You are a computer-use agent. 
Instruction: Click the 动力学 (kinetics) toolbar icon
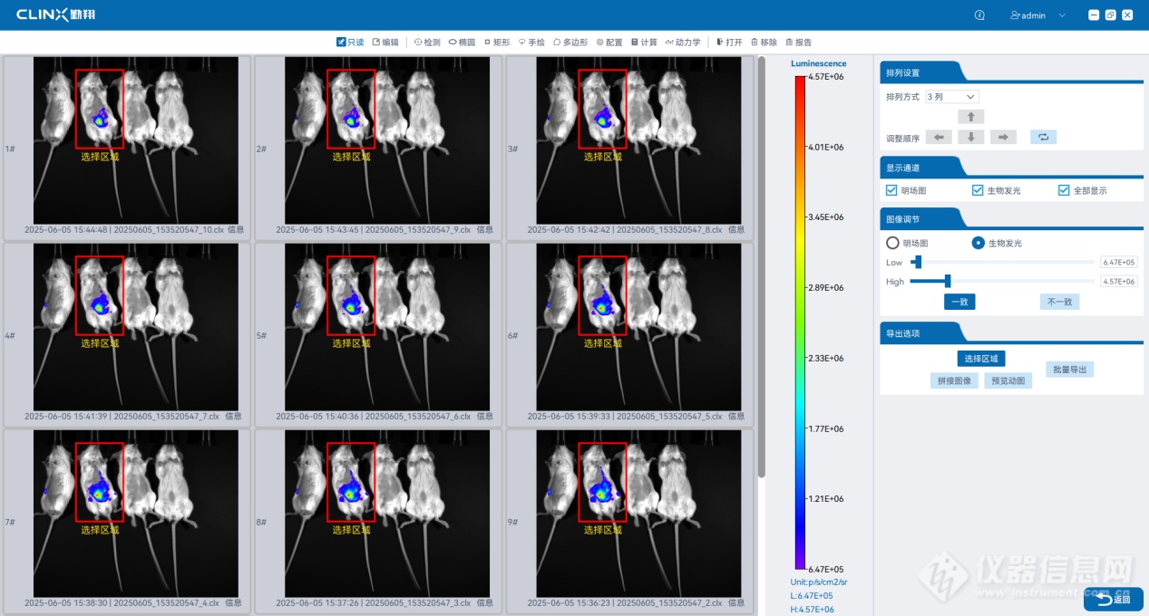click(682, 43)
